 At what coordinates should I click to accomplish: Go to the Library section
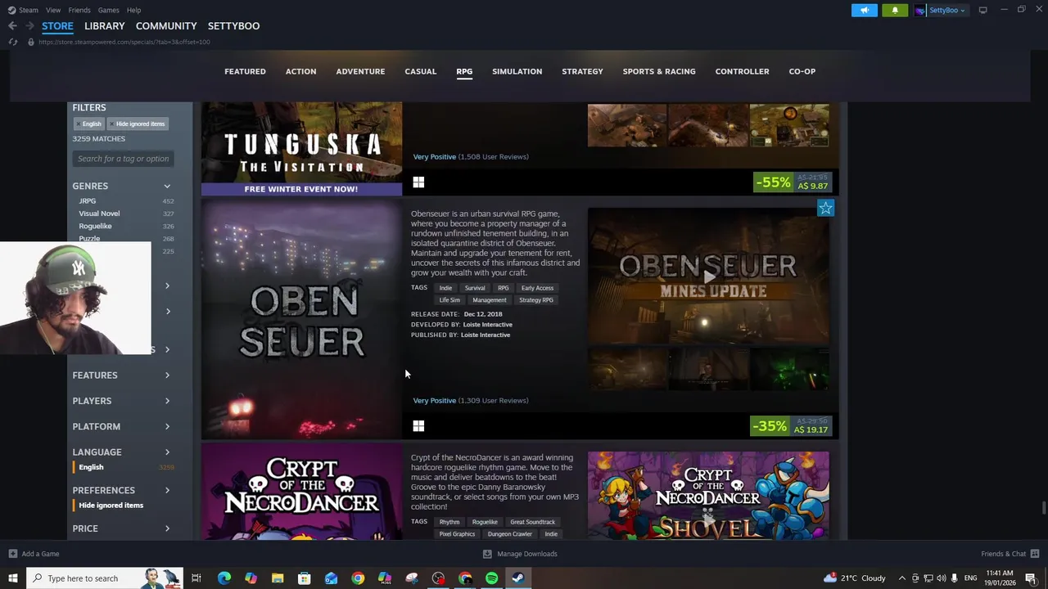pyautogui.click(x=105, y=26)
